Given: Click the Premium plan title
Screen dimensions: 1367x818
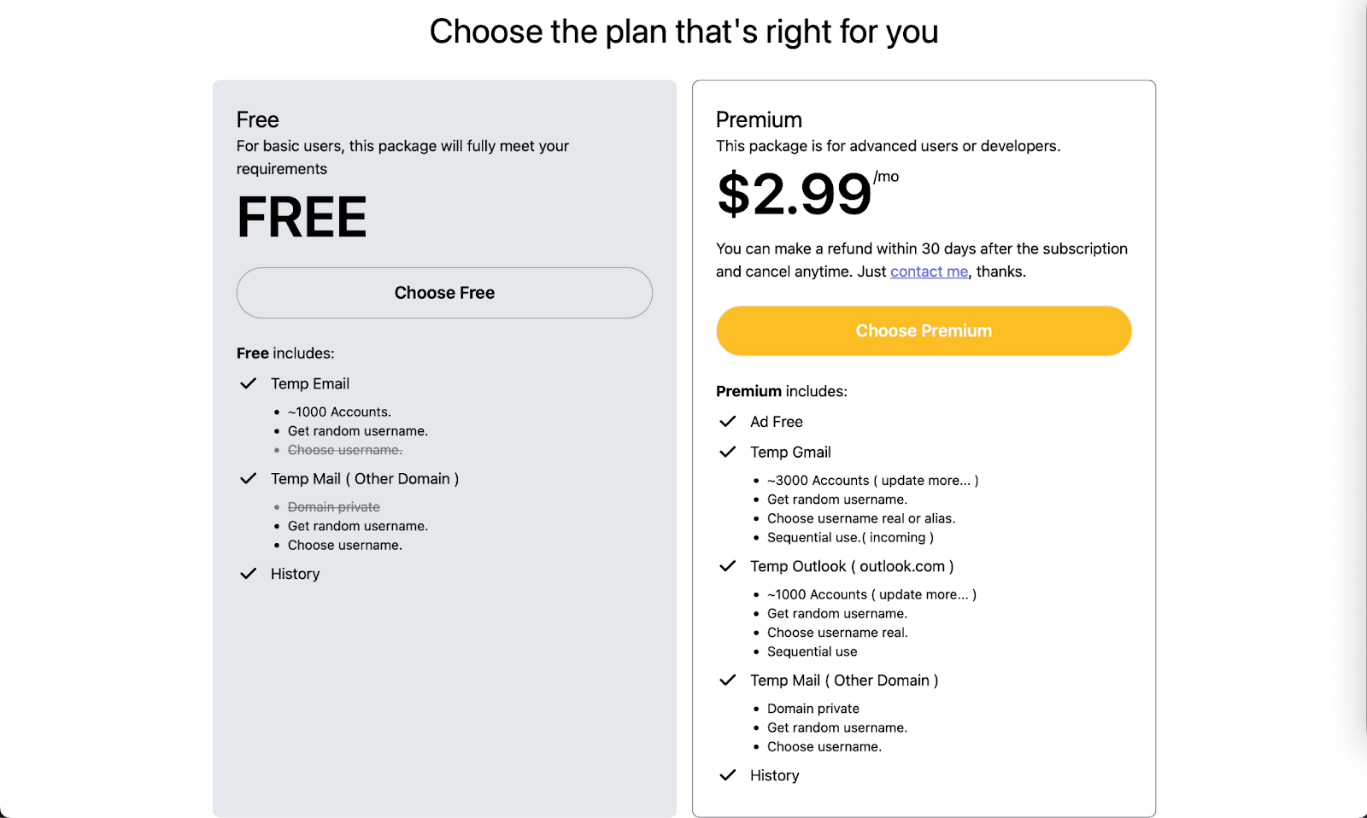Looking at the screenshot, I should (759, 120).
